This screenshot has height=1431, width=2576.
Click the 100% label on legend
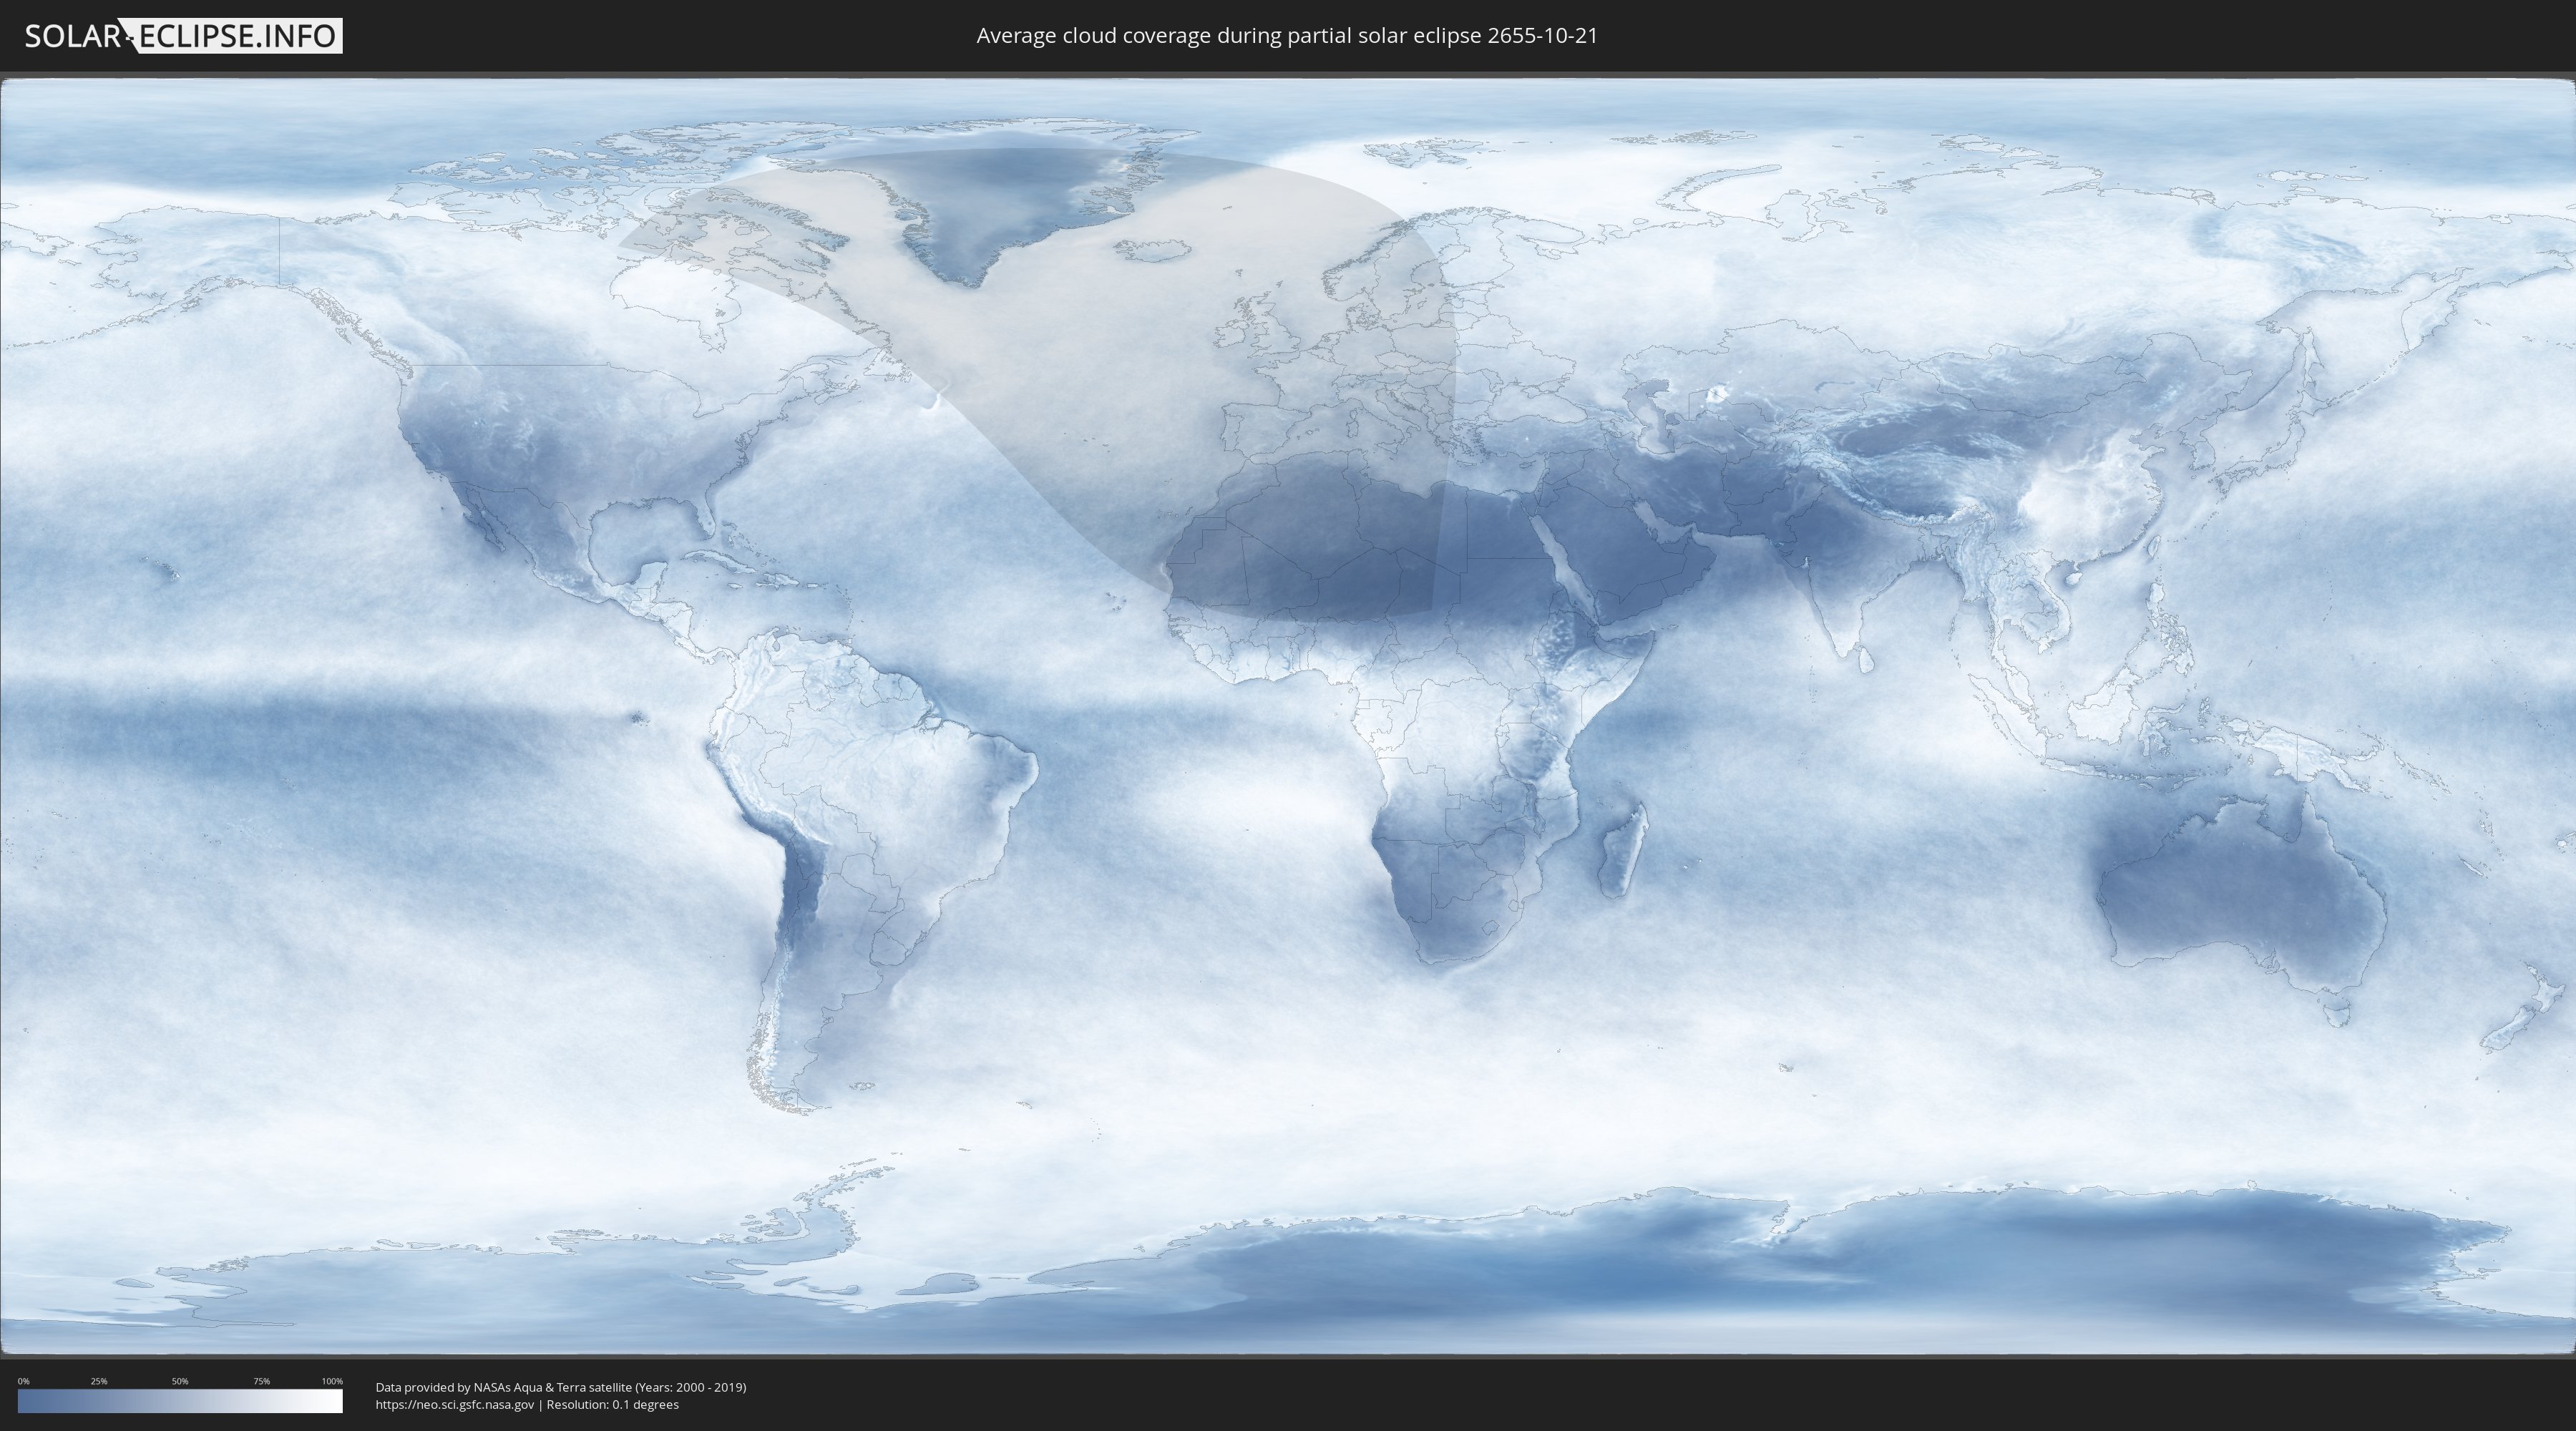click(332, 1381)
